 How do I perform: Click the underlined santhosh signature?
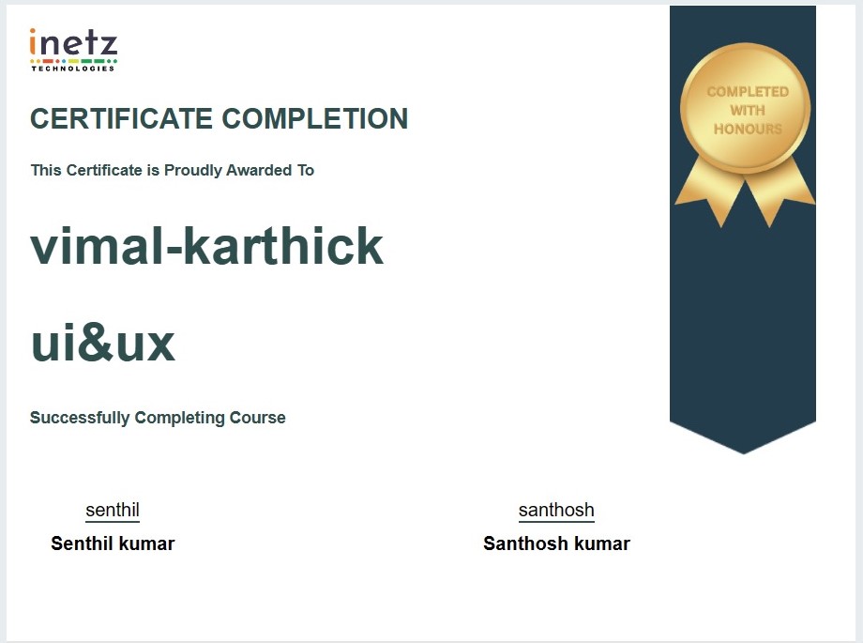pyautogui.click(x=556, y=511)
